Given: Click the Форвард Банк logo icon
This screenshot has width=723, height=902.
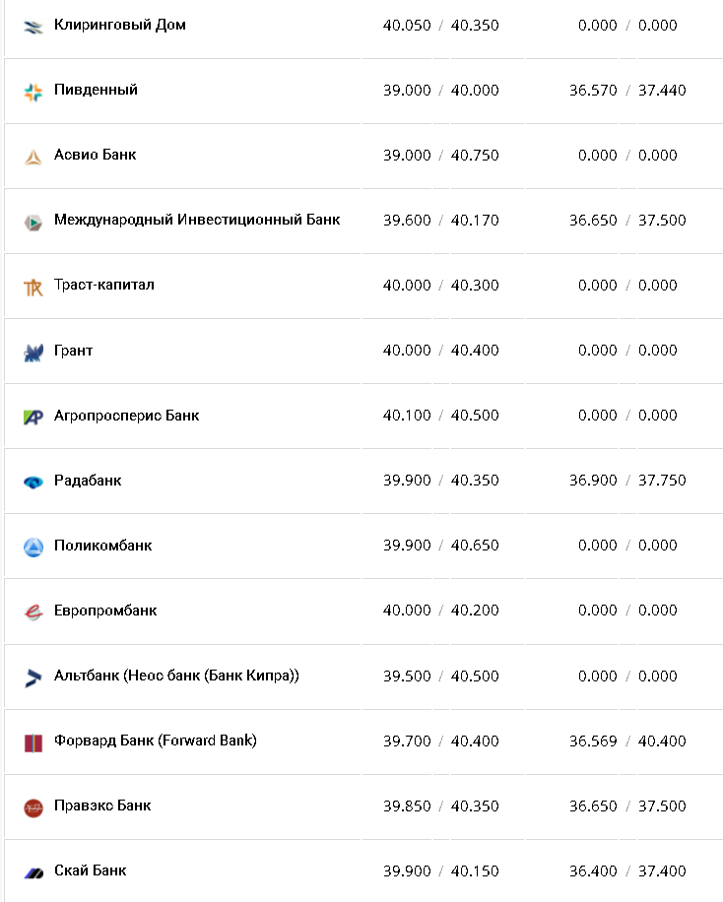Looking at the screenshot, I should (33, 742).
